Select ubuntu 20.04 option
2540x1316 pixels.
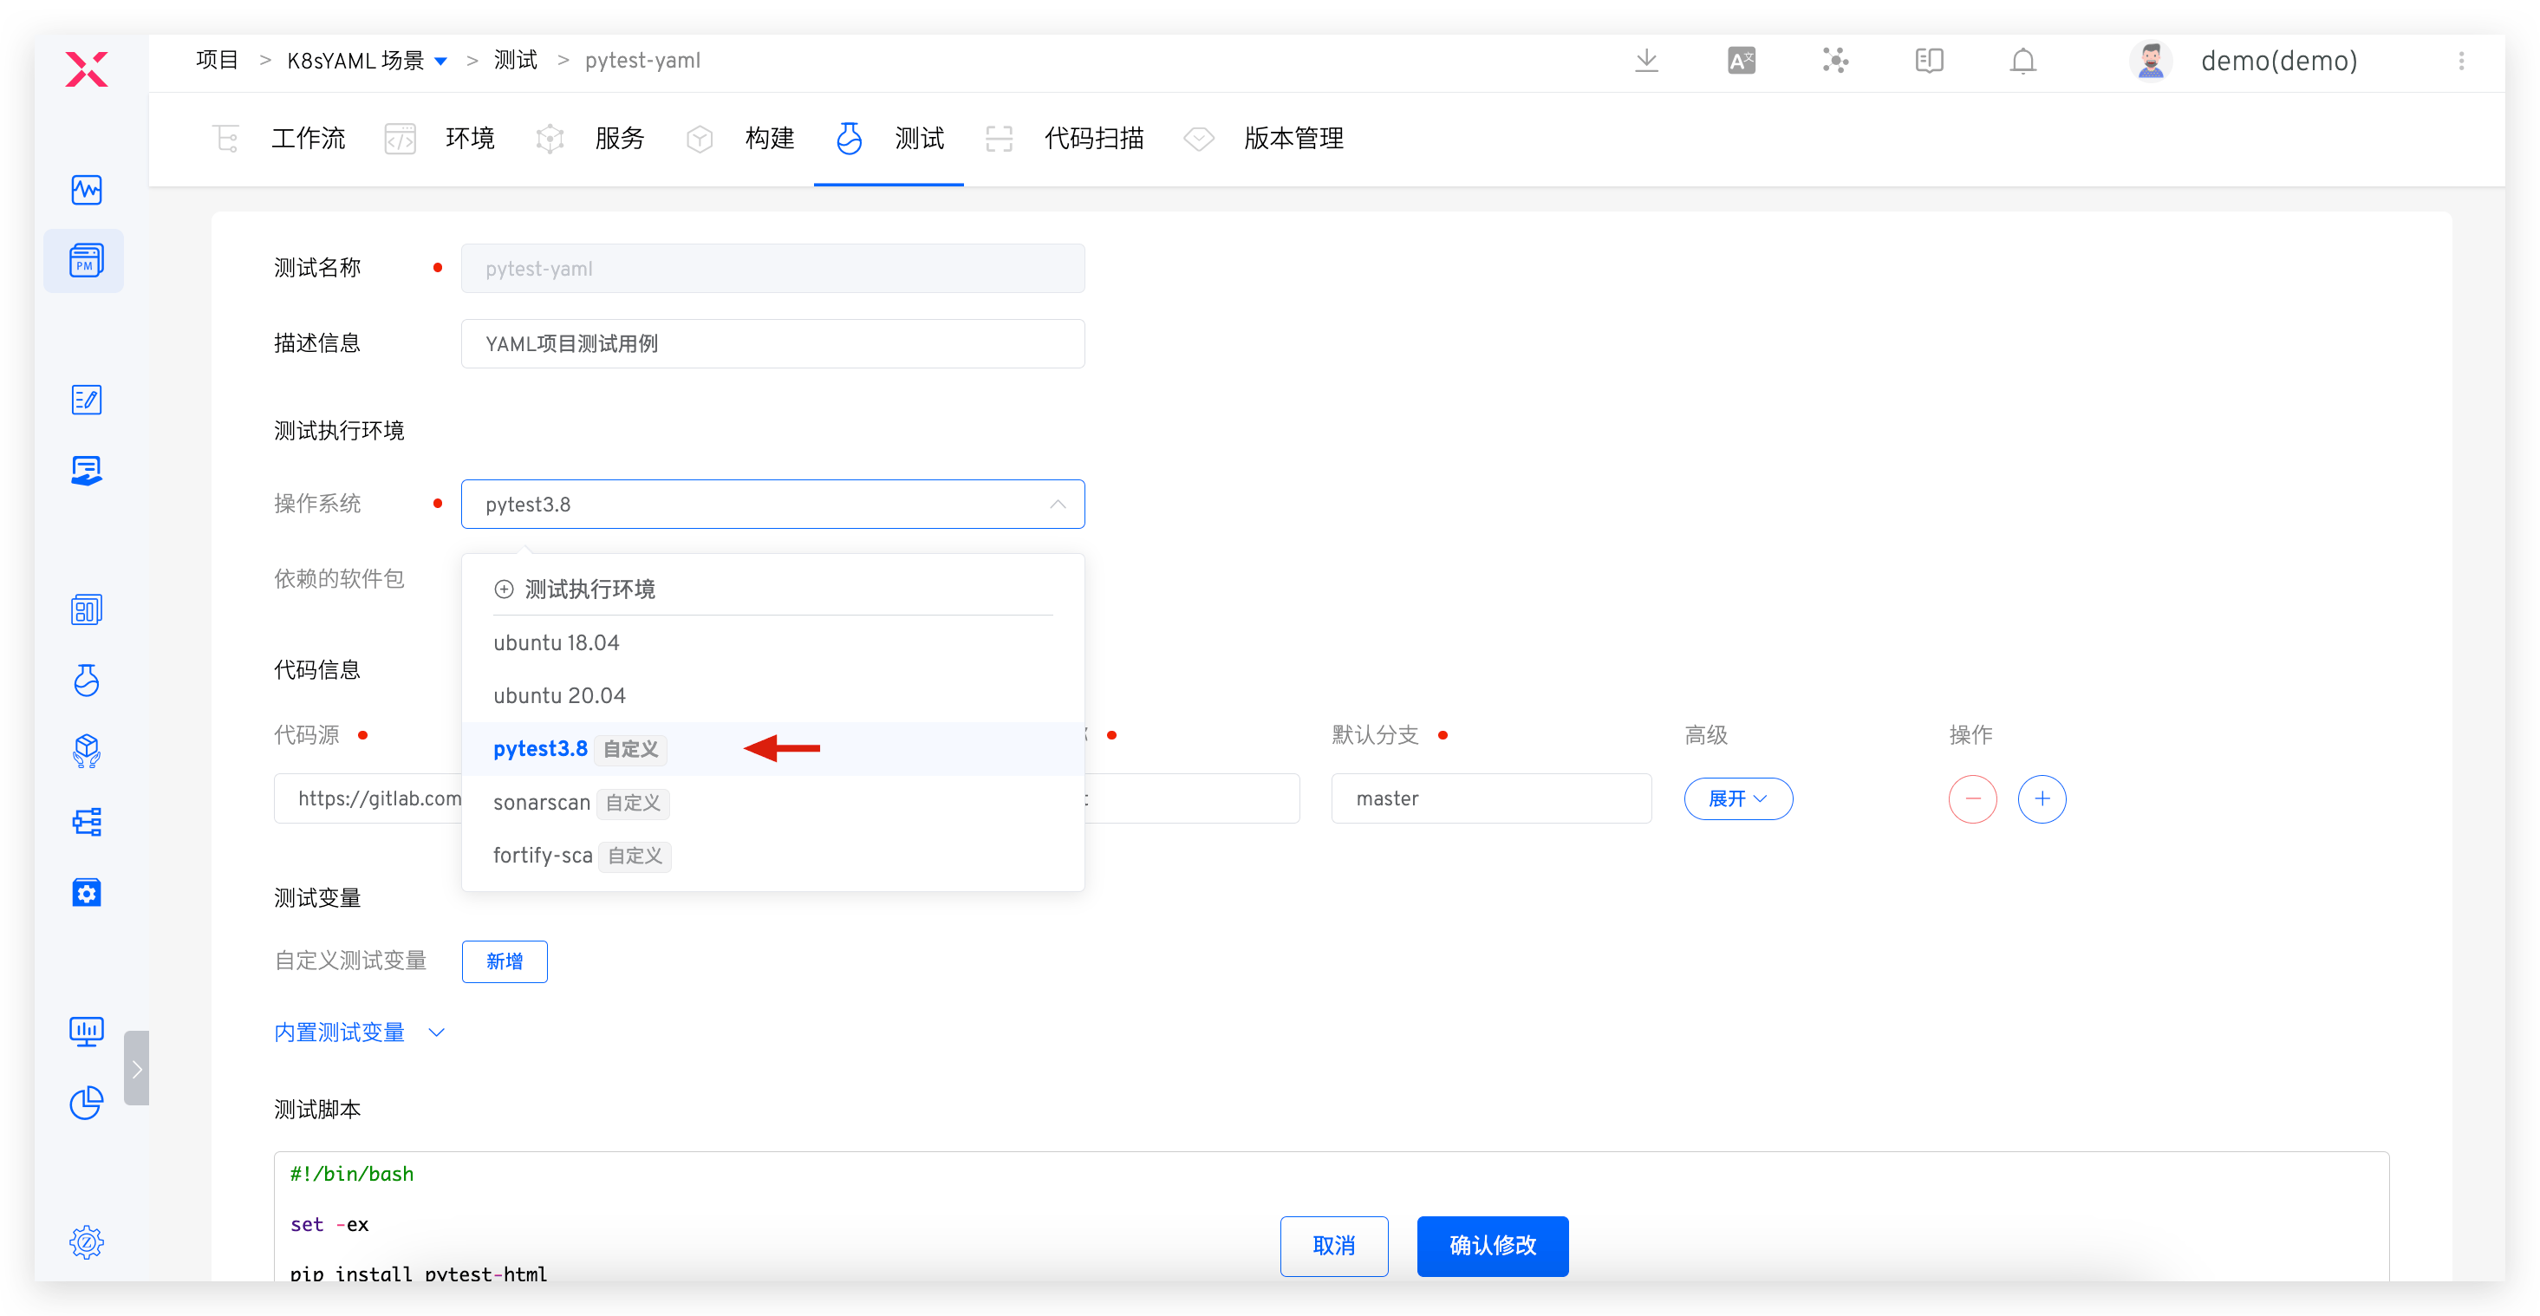click(x=772, y=696)
